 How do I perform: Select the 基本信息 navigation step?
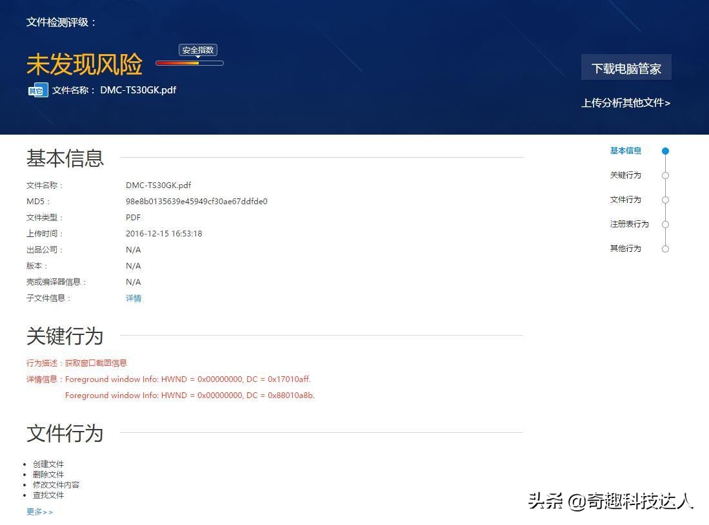[x=625, y=151]
